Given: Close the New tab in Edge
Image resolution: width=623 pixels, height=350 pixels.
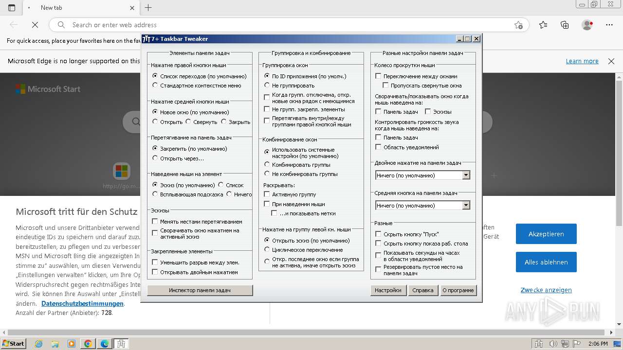Looking at the screenshot, I should pyautogui.click(x=132, y=8).
